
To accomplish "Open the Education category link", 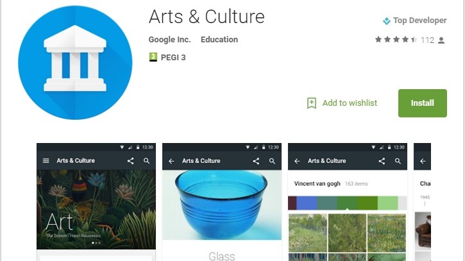I will [219, 40].
